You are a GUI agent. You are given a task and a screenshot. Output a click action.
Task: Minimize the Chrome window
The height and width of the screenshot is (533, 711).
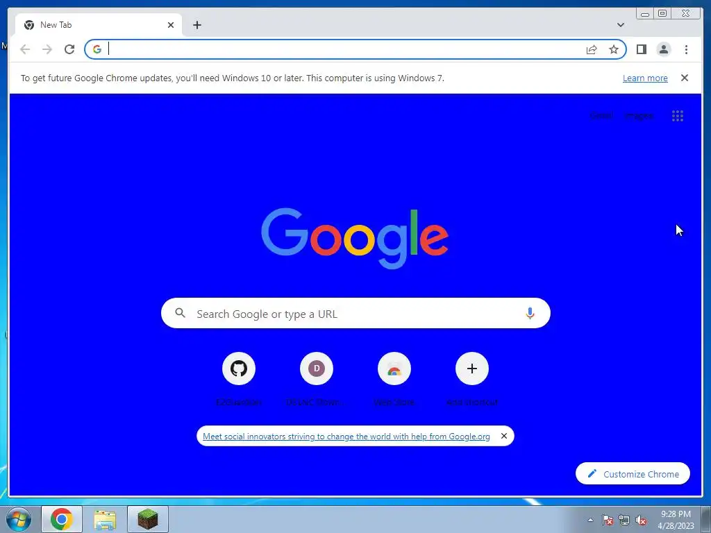[x=645, y=14]
